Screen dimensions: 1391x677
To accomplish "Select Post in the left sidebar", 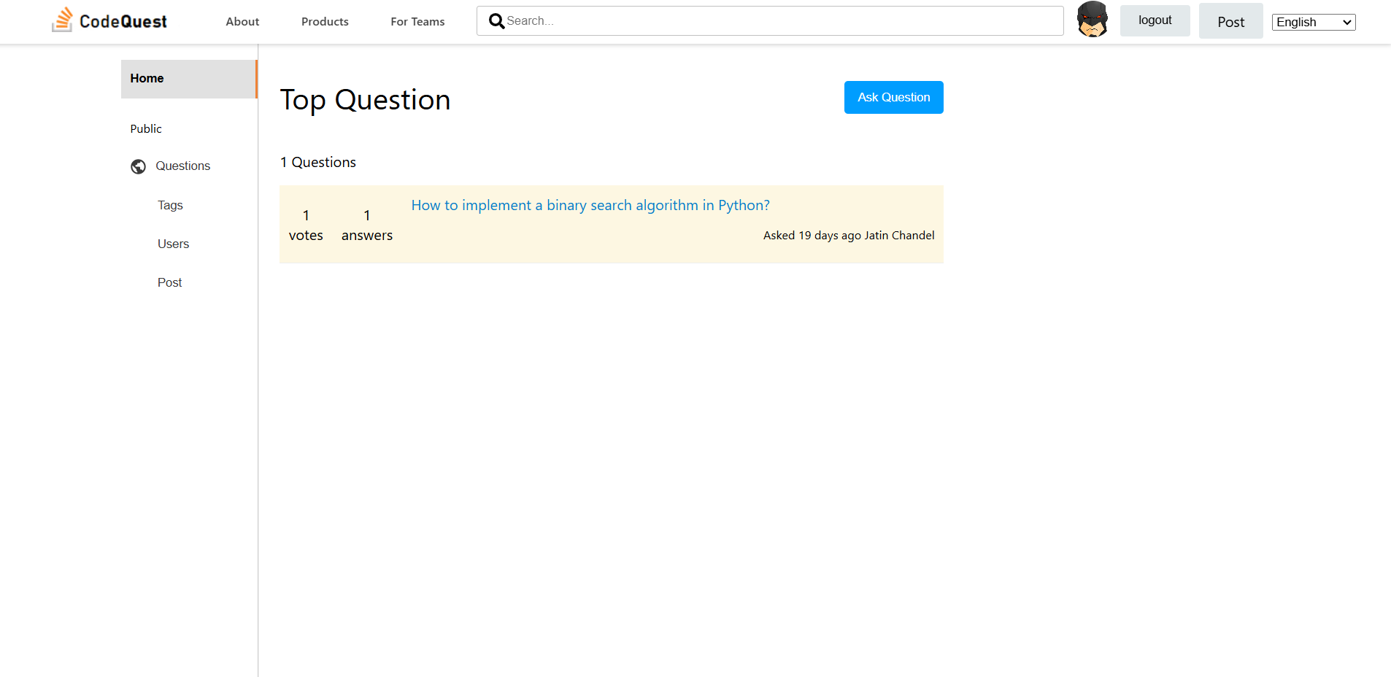I will click(169, 283).
